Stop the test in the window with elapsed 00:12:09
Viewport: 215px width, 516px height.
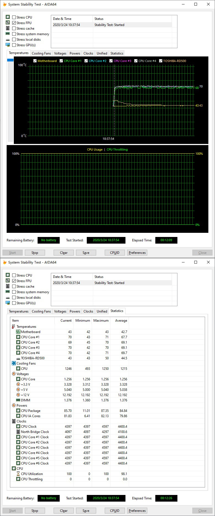click(35, 252)
